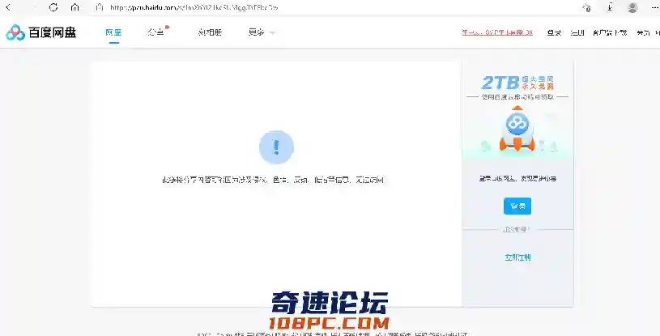Switch to the 网盘 tab
This screenshot has width=660, height=336.
pos(113,32)
